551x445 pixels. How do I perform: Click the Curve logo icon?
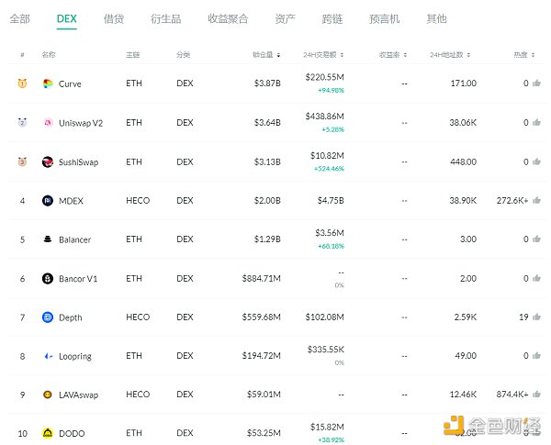click(x=47, y=83)
